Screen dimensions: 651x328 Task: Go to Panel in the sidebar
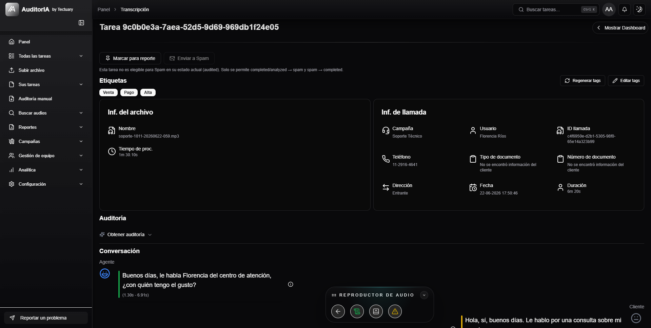click(x=46, y=42)
